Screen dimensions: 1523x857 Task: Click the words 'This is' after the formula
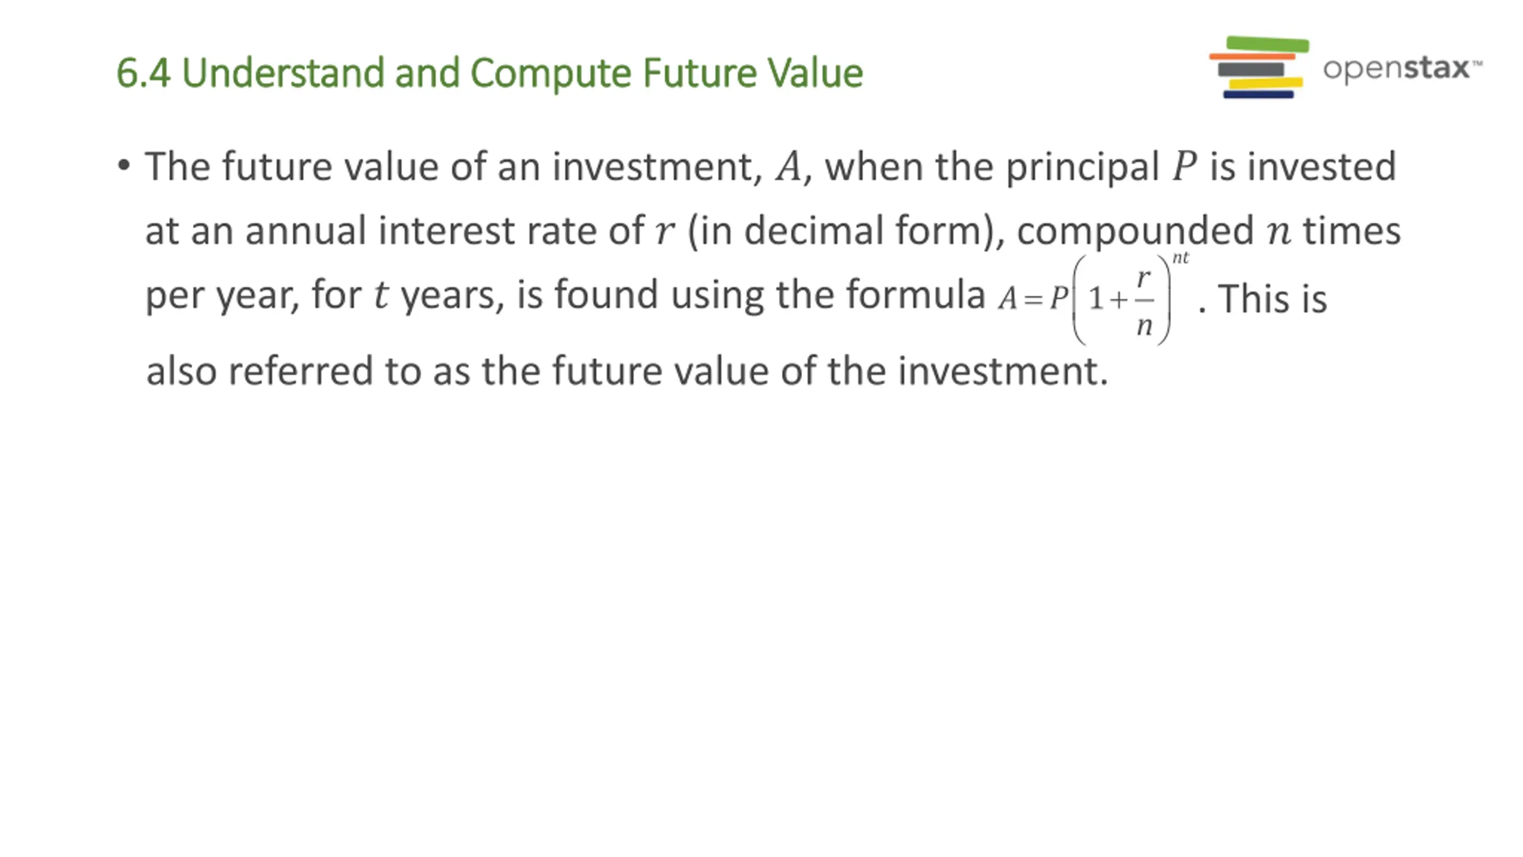pos(1273,298)
